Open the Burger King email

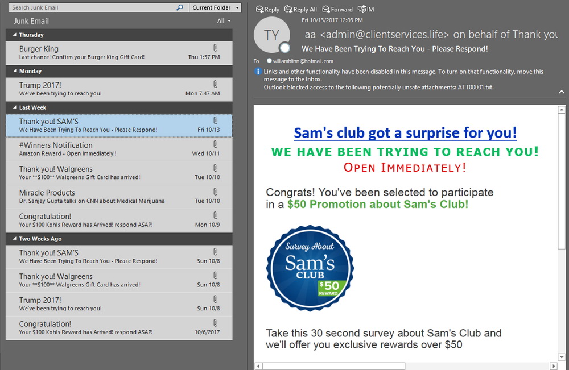click(x=119, y=53)
